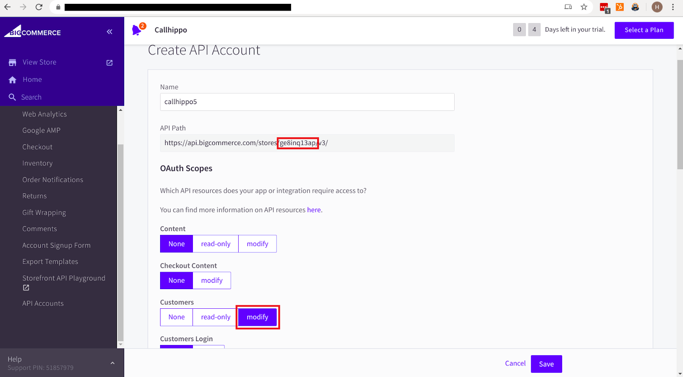Click the Name input field
Viewport: 683px width, 377px height.
pyautogui.click(x=307, y=102)
